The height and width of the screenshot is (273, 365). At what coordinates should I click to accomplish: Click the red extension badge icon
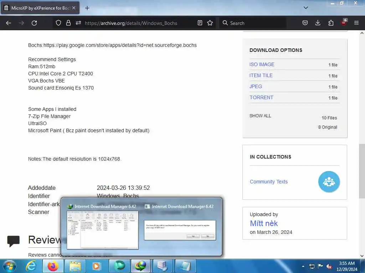(344, 22)
